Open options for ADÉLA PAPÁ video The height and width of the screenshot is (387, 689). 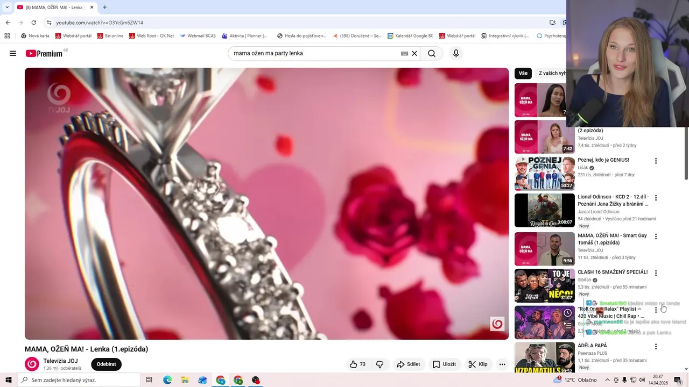(656, 347)
